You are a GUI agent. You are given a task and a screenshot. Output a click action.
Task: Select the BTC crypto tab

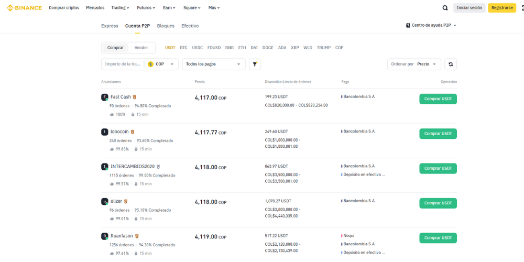pyautogui.click(x=183, y=48)
